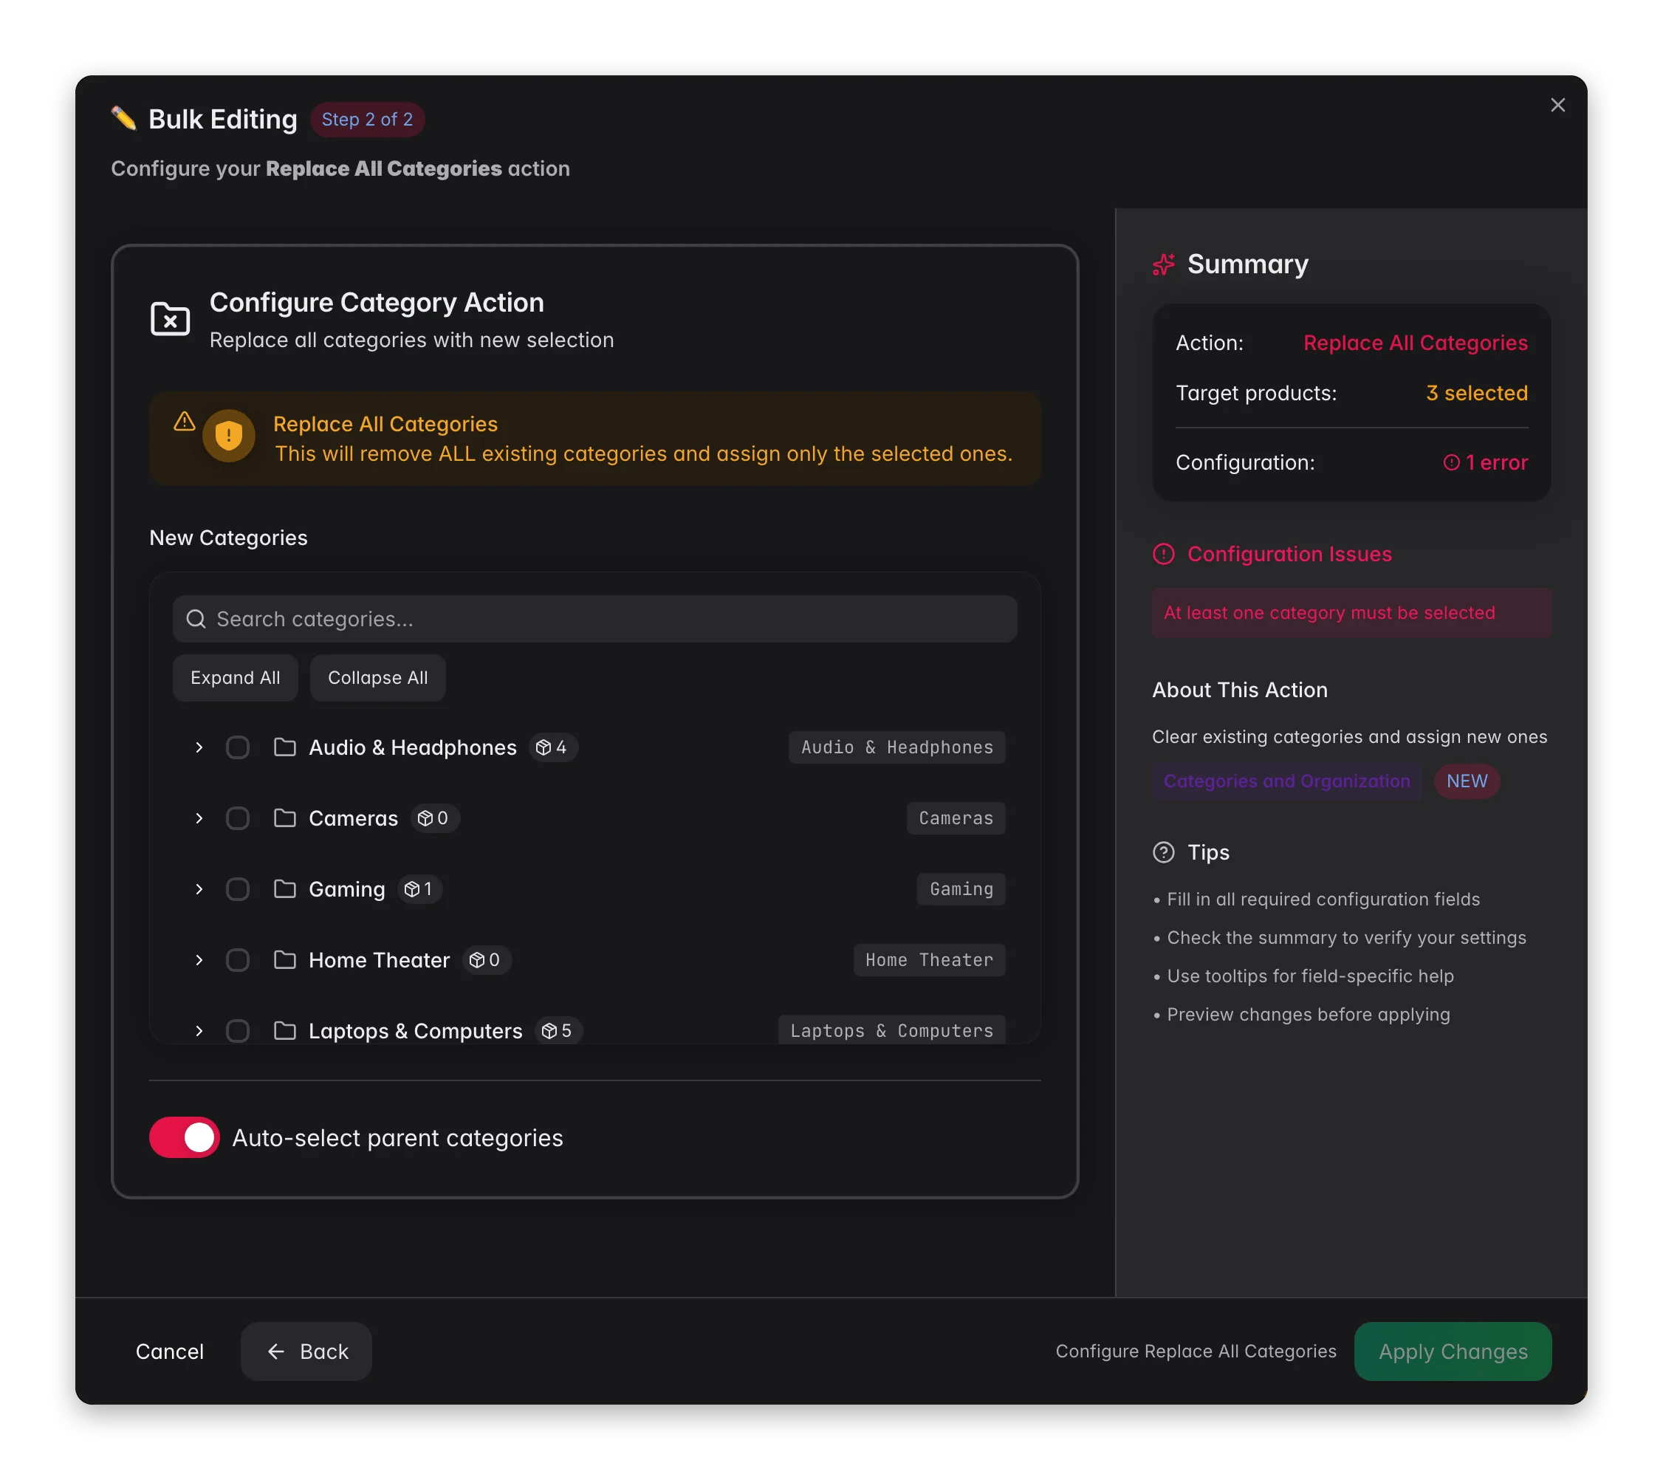Toggle Auto-select parent categories switch

tap(184, 1137)
